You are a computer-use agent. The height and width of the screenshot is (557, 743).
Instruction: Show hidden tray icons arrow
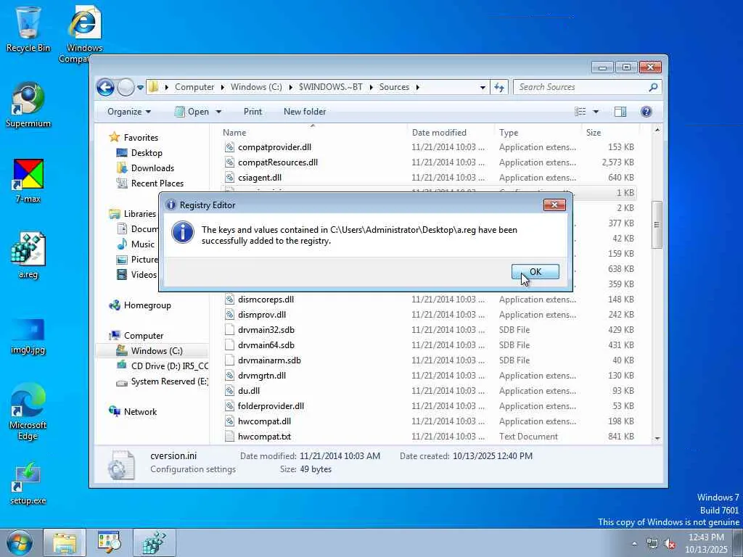coord(634,544)
